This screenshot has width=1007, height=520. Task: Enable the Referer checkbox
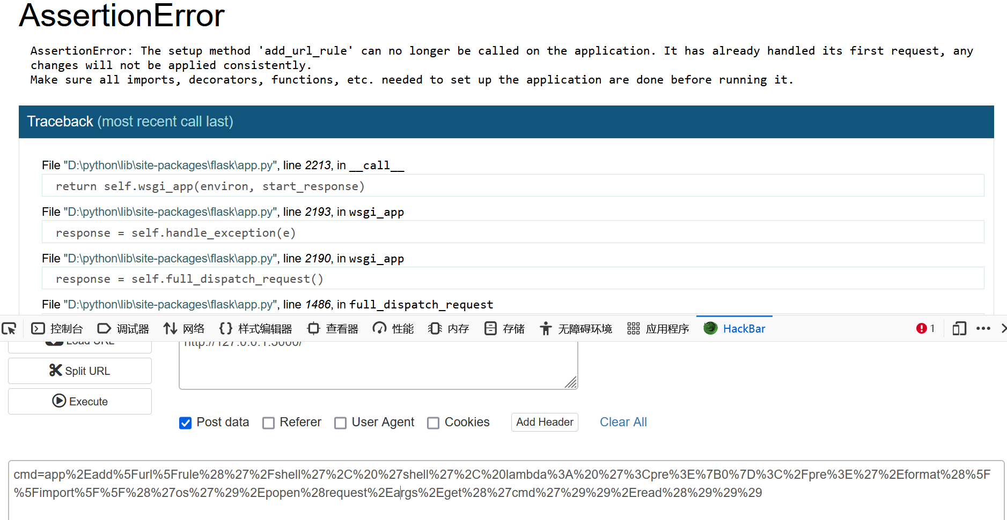pyautogui.click(x=268, y=423)
